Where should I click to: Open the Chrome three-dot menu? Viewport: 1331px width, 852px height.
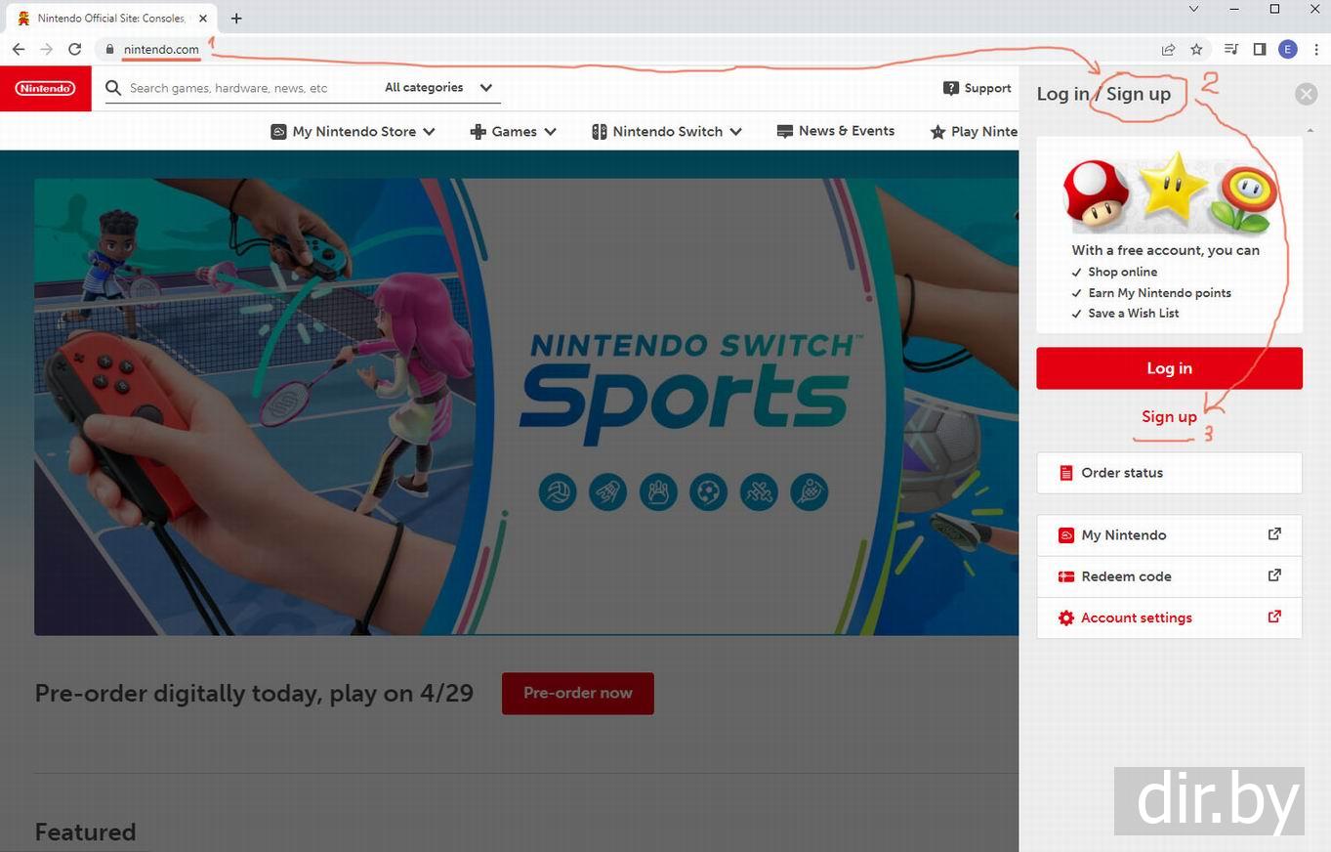pos(1316,49)
